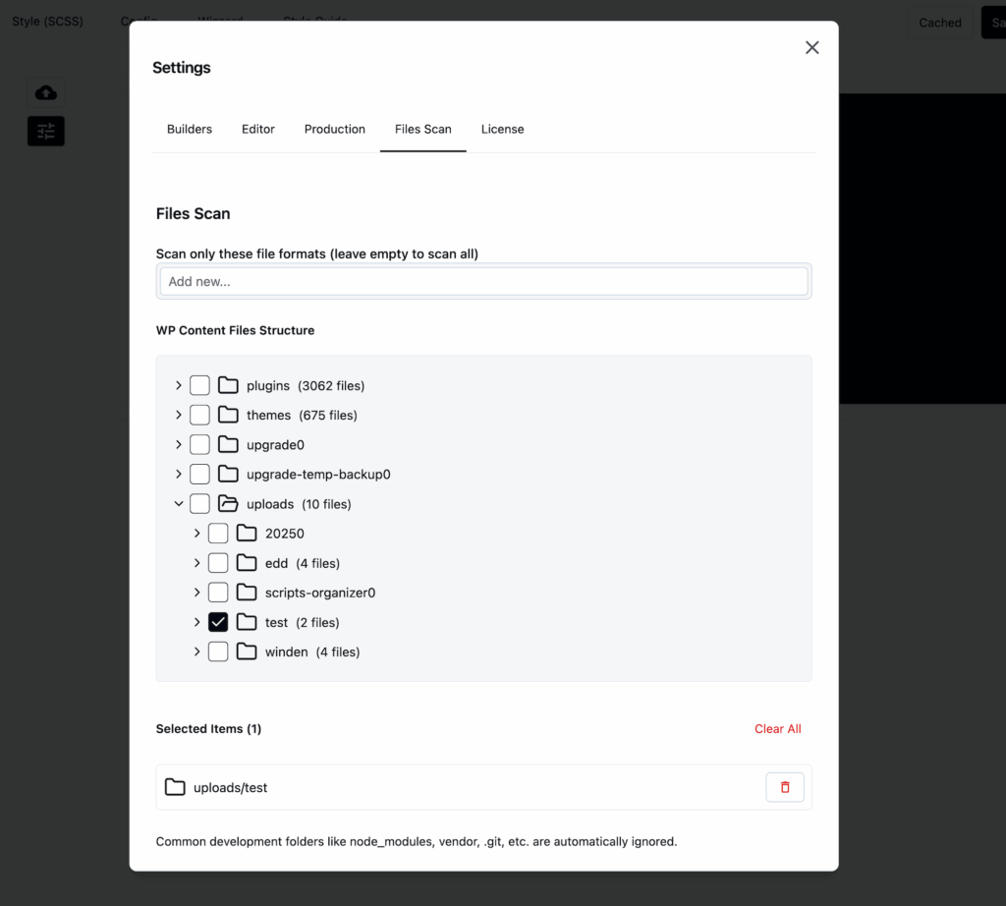Click the folder icon next to themes
This screenshot has height=906, width=1006.
227,415
